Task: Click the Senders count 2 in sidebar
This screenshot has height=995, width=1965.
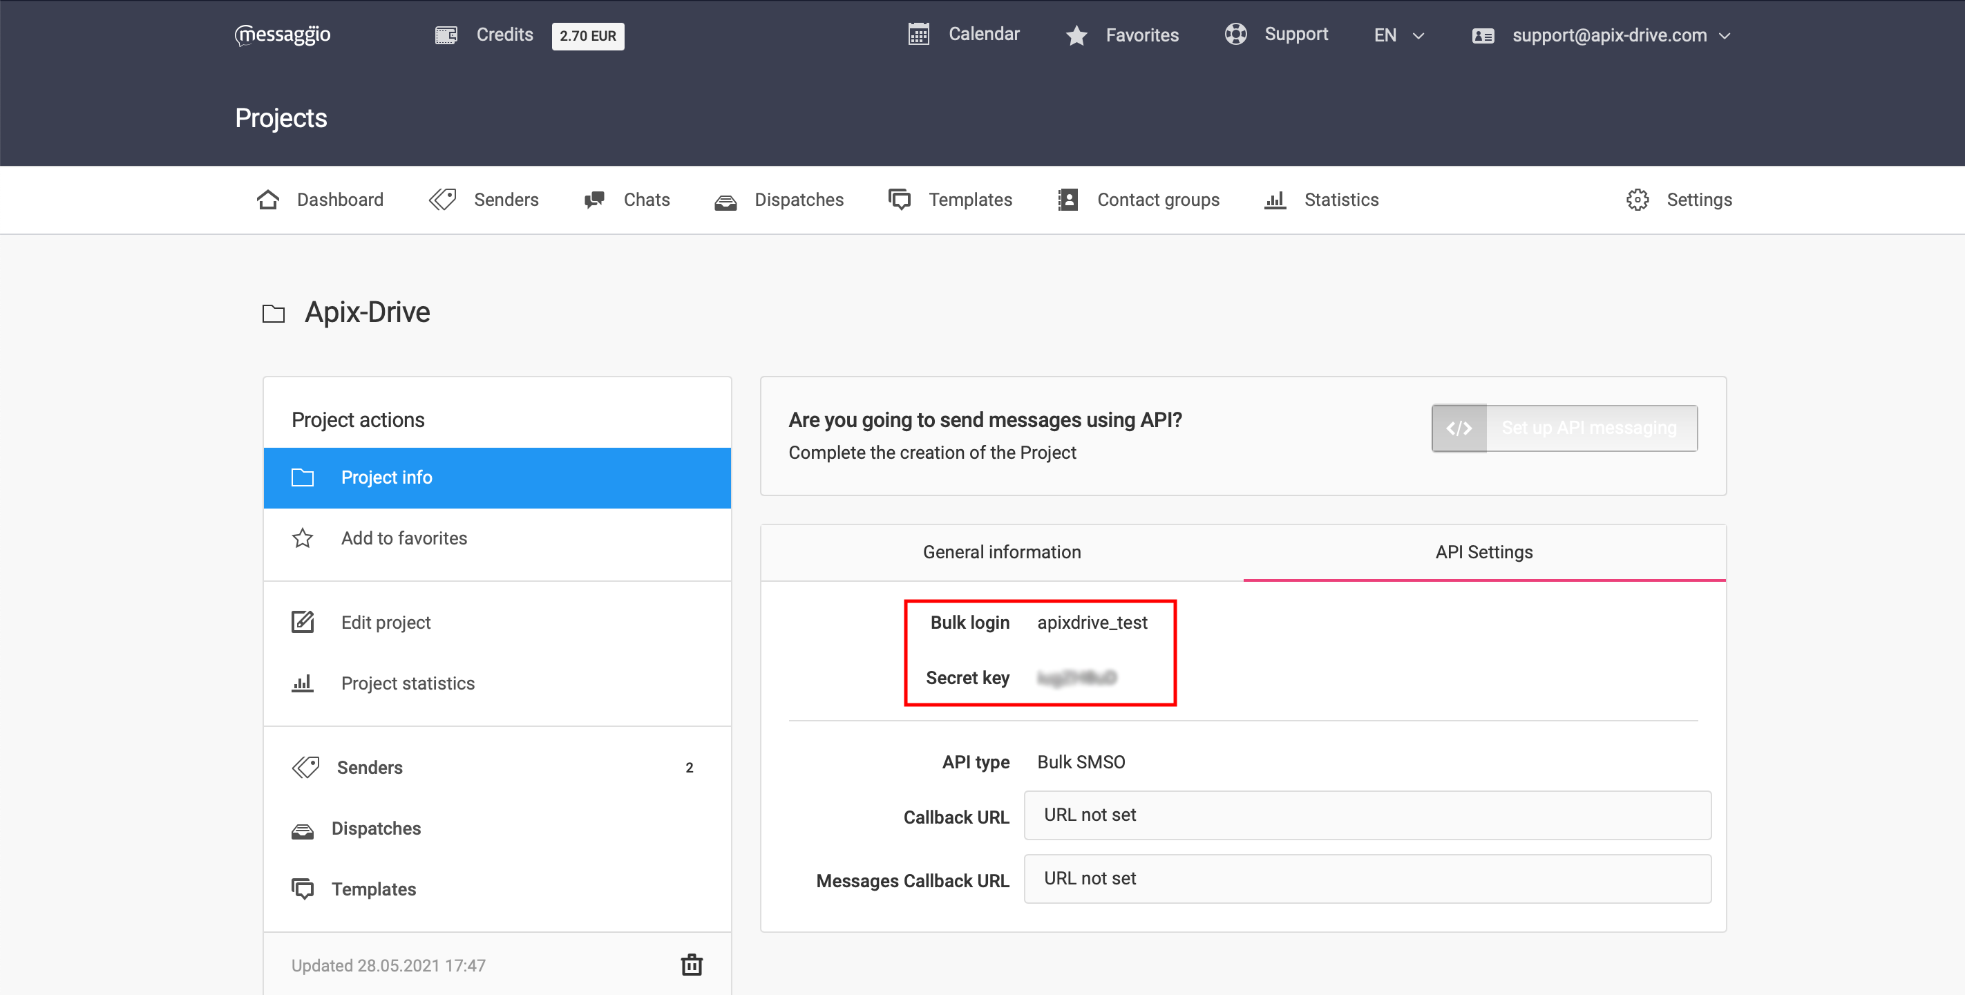Action: point(689,768)
